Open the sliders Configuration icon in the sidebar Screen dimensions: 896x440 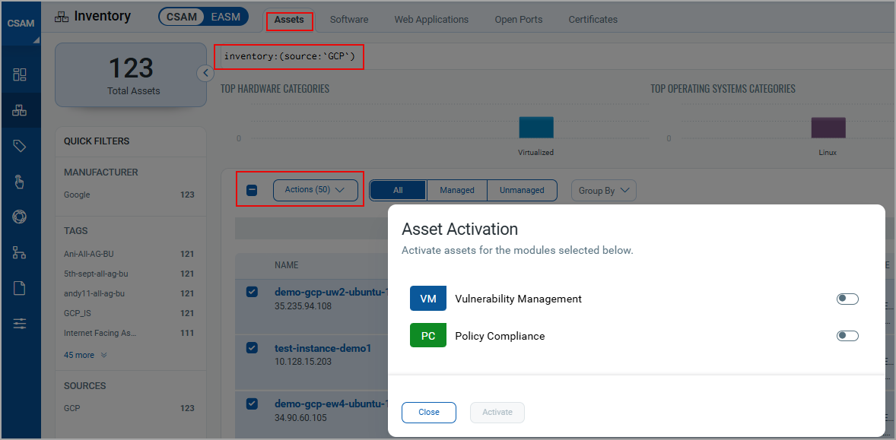(20, 324)
